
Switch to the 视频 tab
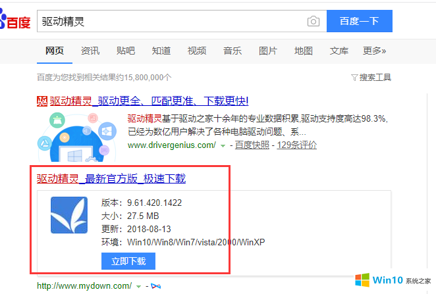197,51
